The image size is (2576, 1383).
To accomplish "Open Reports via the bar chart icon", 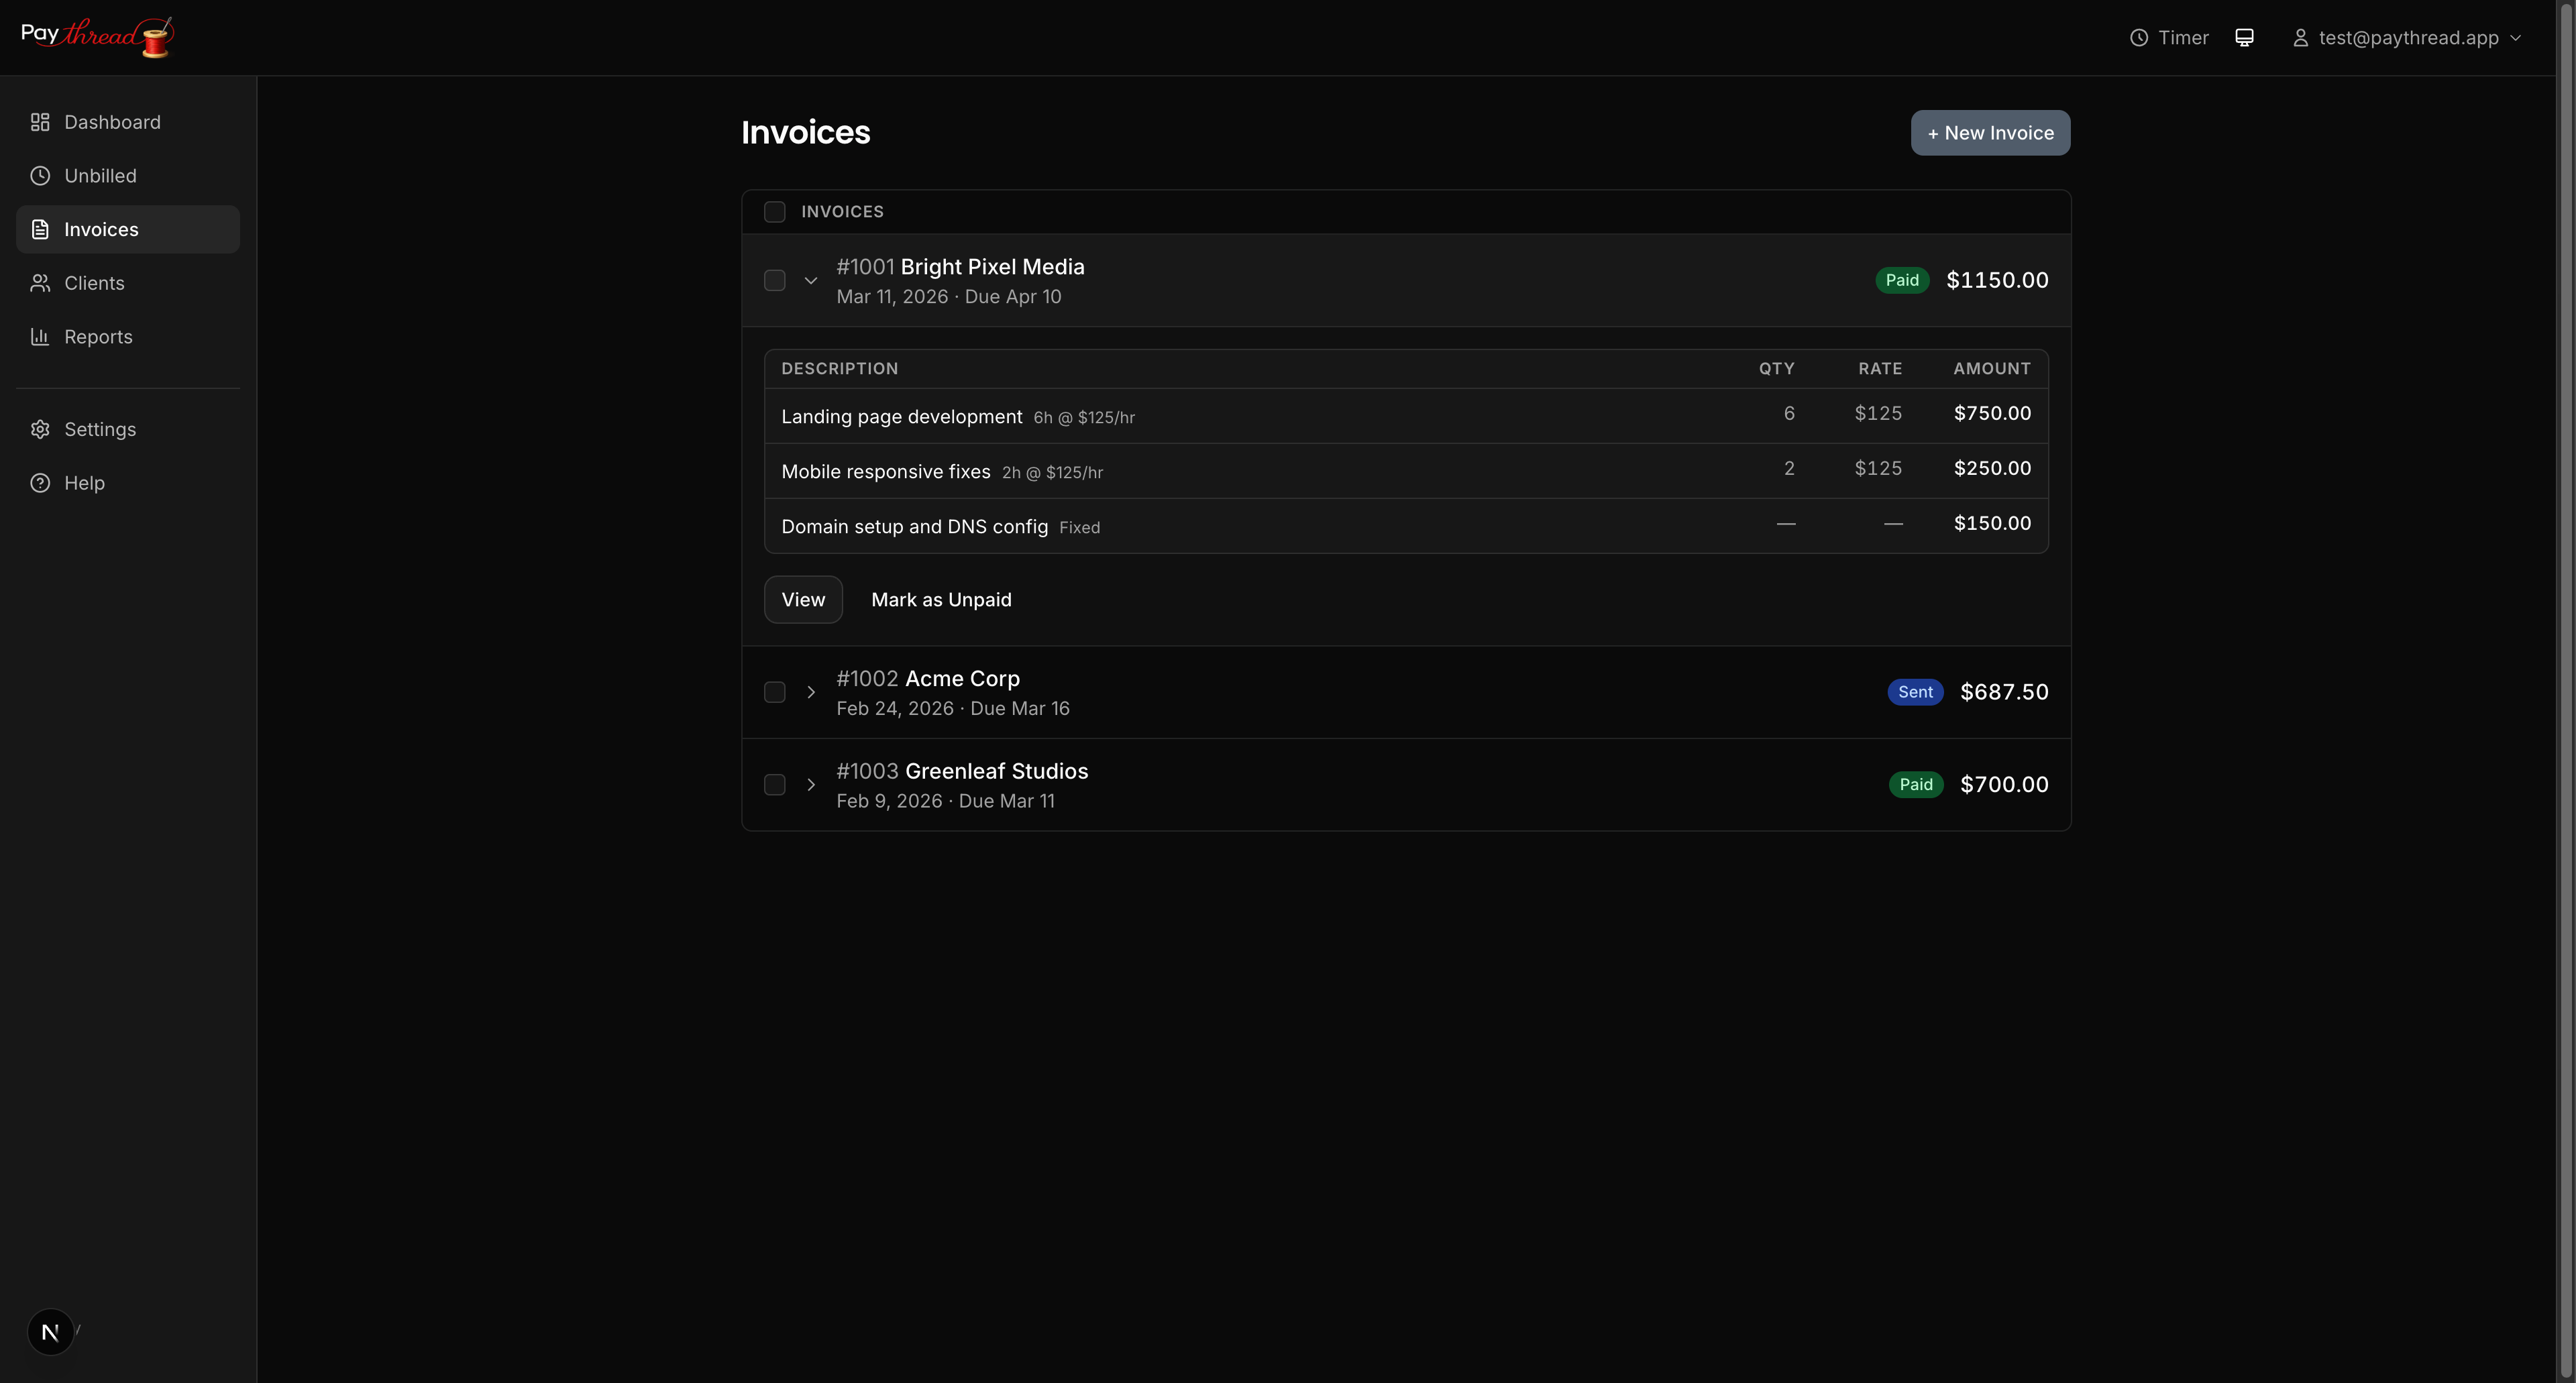I will pyautogui.click(x=40, y=336).
